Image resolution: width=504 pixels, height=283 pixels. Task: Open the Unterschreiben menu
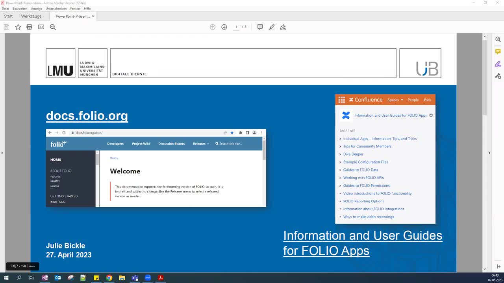click(x=57, y=9)
